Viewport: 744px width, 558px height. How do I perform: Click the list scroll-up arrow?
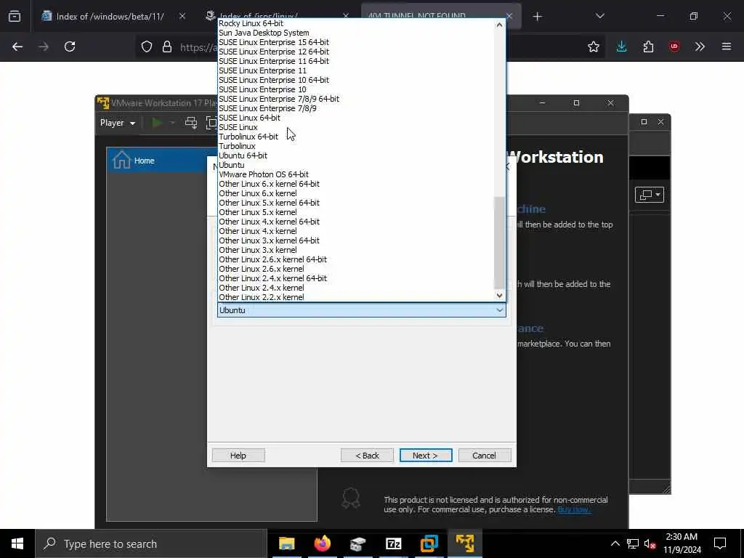tap(499, 25)
